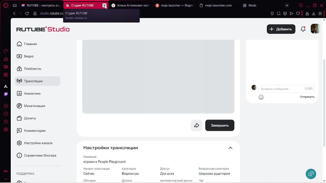The image size is (326, 183).
Task: Open sidebar history clock icon
Action: pos(6,114)
